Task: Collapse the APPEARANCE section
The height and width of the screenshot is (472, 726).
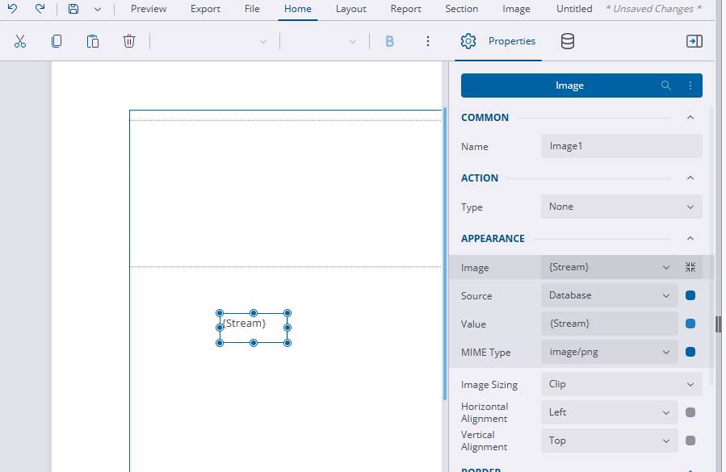Action: tap(690, 238)
